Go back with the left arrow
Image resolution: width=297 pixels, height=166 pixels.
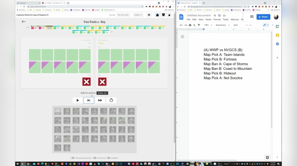click(24, 21)
